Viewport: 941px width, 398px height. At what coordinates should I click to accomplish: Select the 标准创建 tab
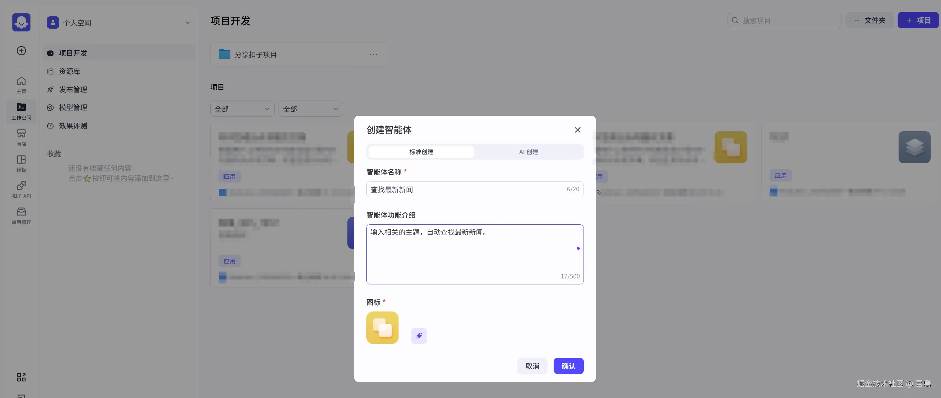pyautogui.click(x=421, y=152)
